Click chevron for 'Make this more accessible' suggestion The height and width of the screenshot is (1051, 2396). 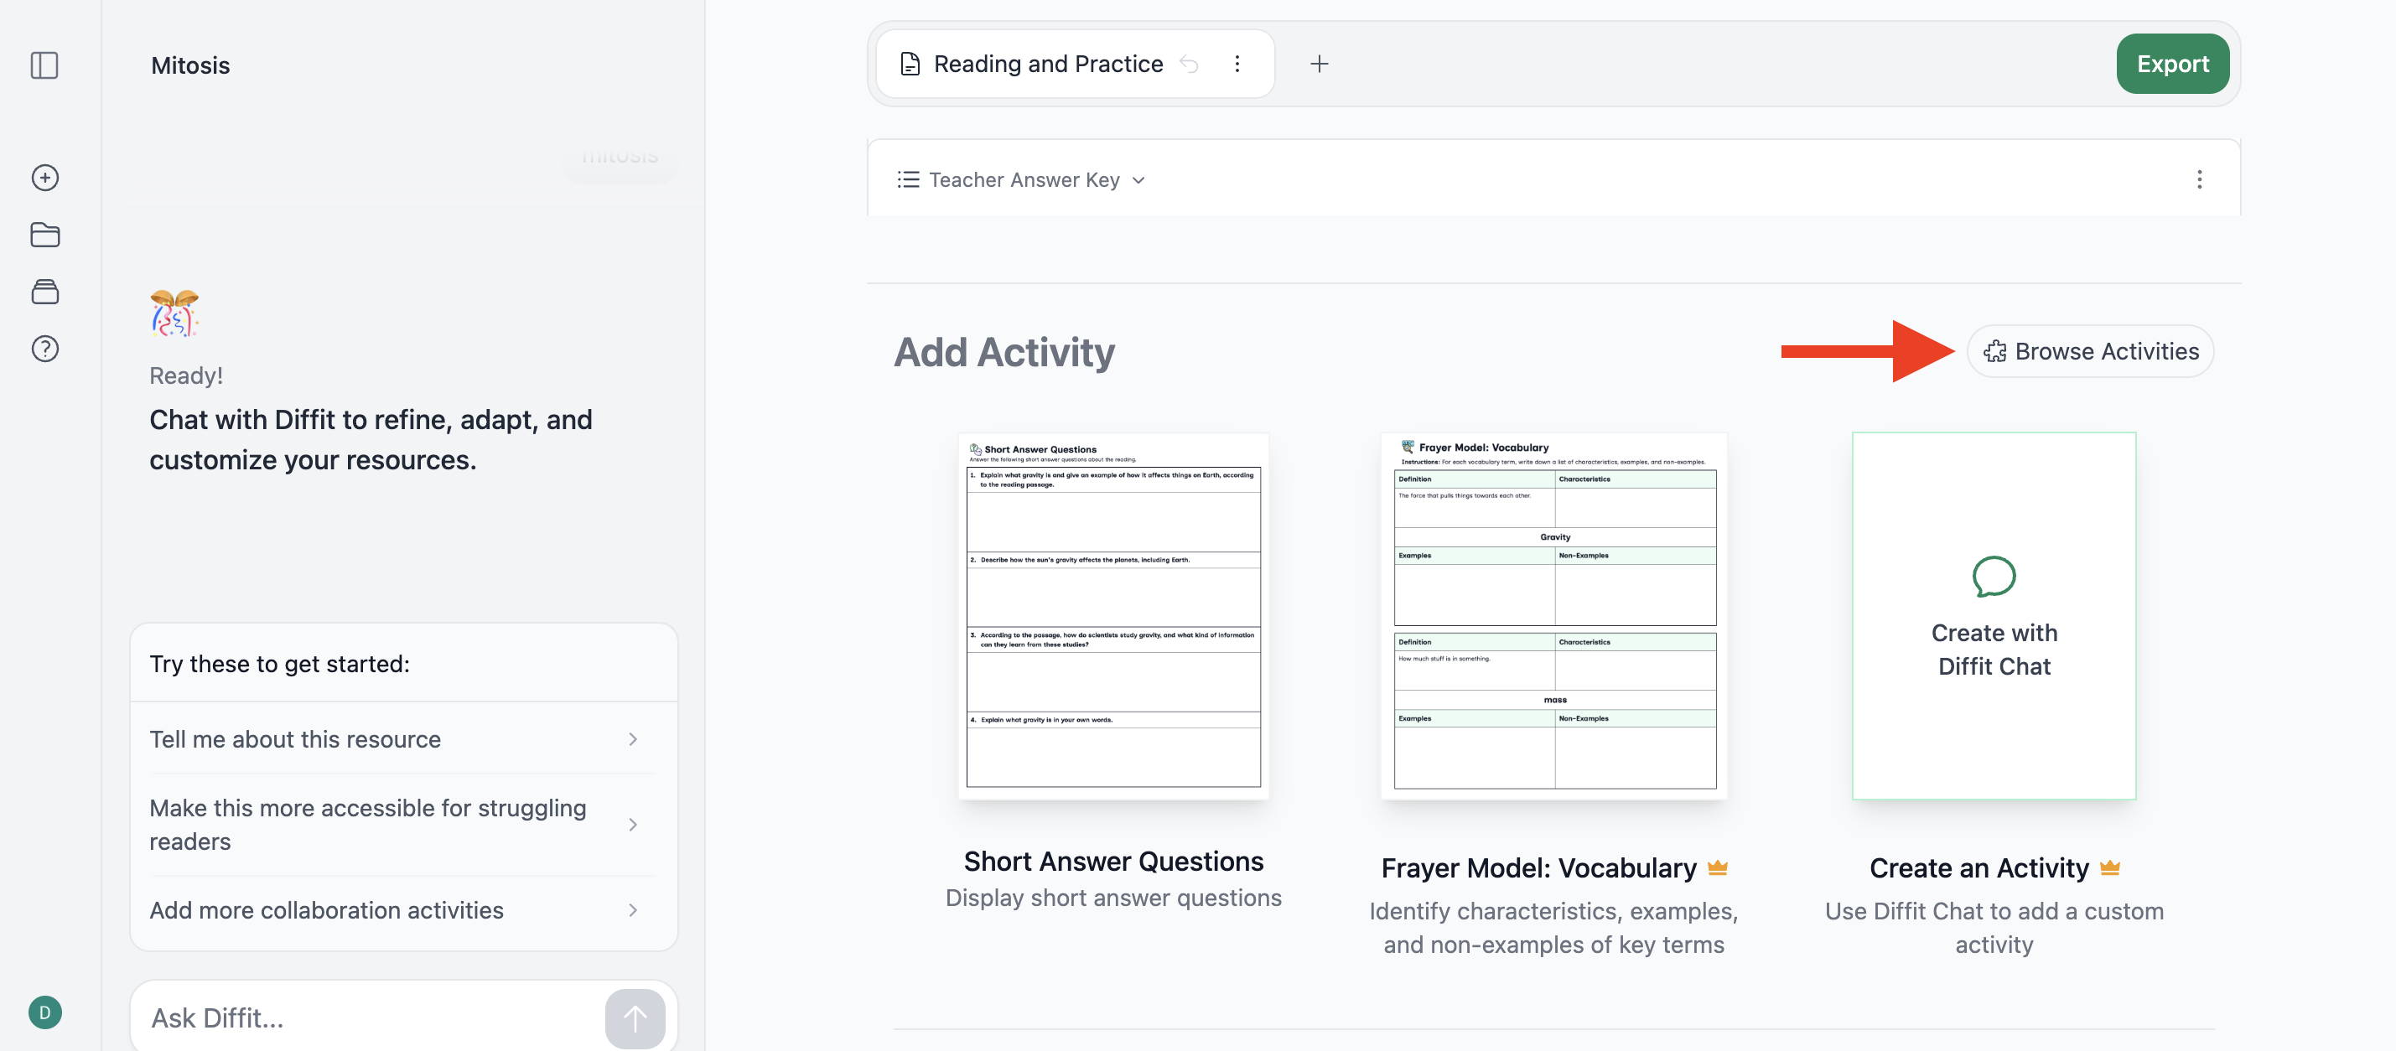[x=634, y=825]
